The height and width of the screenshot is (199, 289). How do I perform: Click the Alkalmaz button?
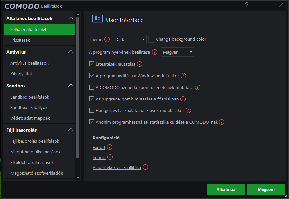click(225, 190)
